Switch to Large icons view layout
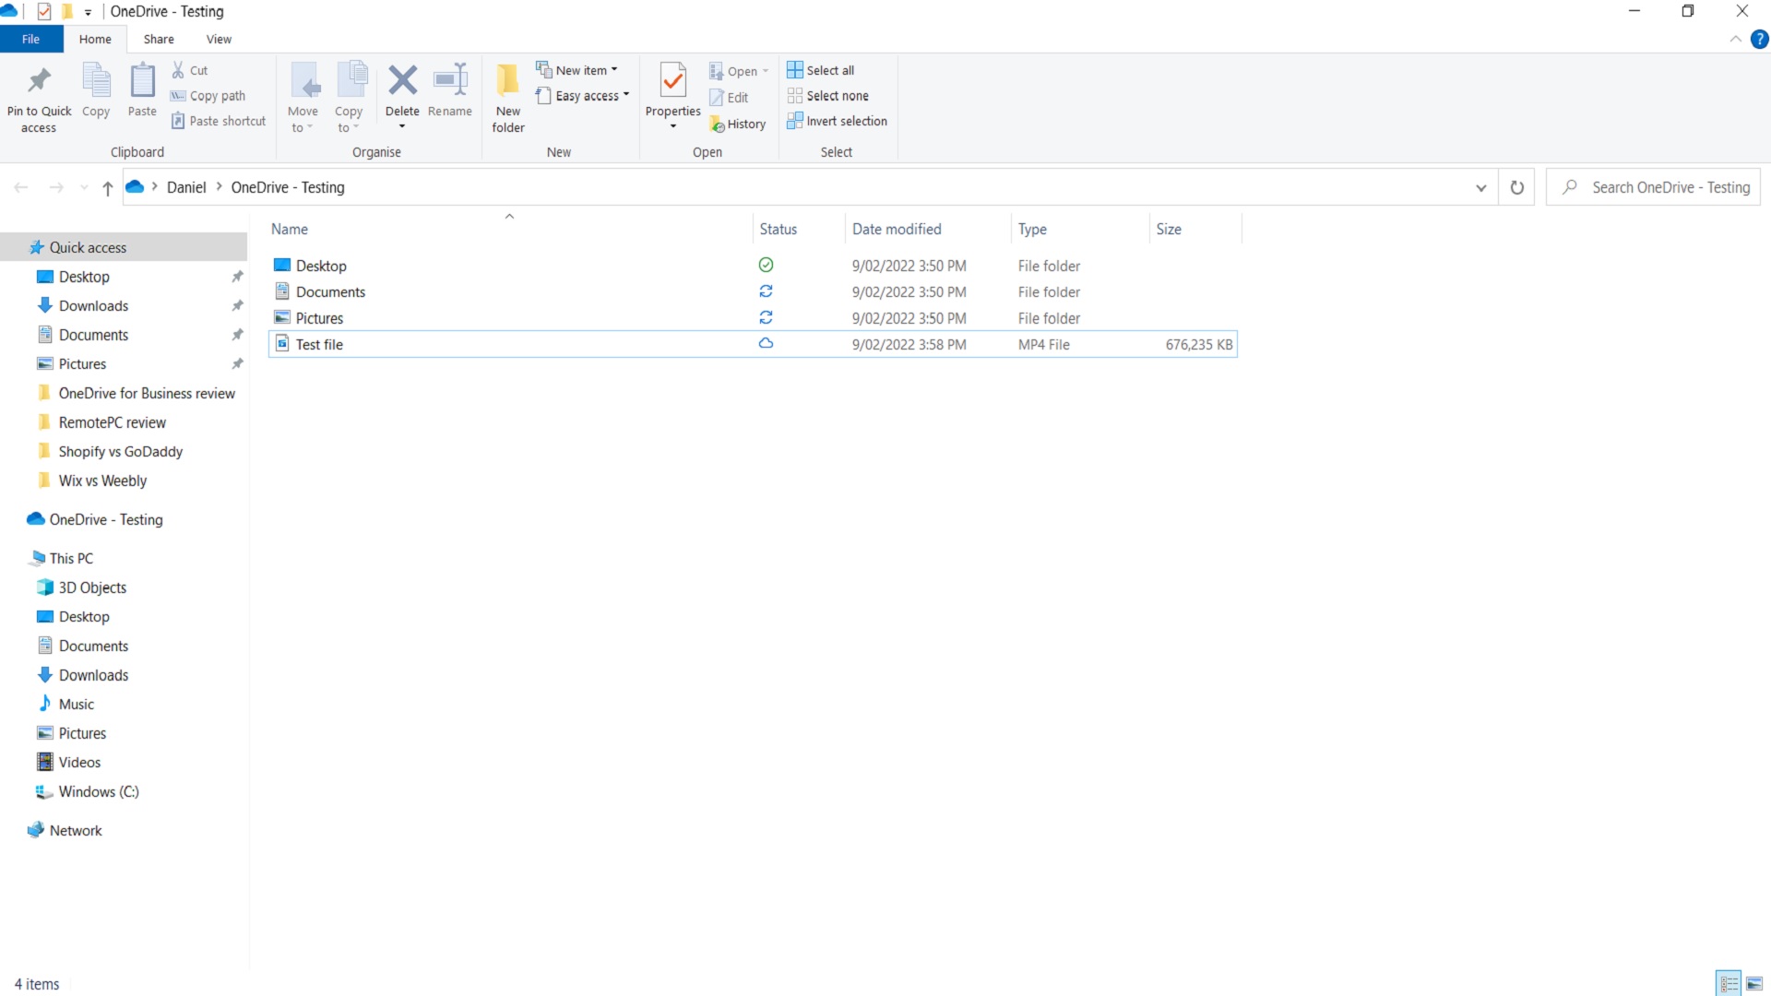Viewport: 1771px width, 996px height. (x=1754, y=983)
